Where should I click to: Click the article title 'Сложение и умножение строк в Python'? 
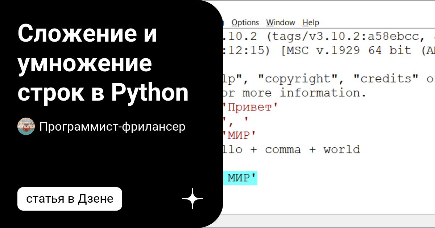tap(103, 63)
